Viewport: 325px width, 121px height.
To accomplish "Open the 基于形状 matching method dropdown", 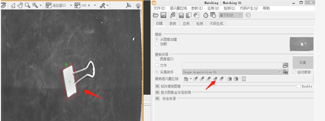I will coord(231,15).
